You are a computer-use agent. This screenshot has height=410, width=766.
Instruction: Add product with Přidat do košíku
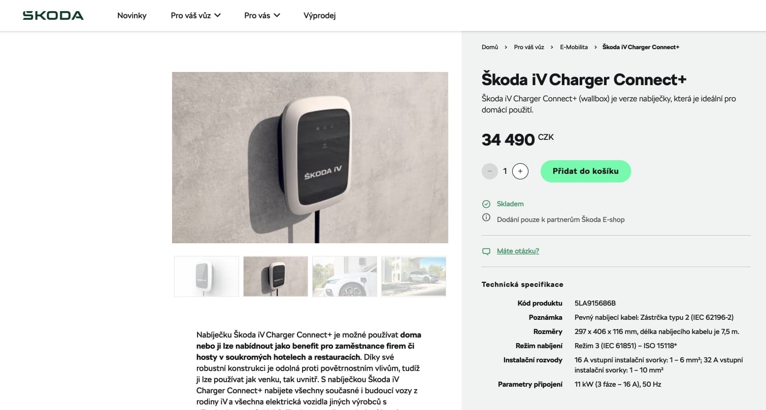point(585,171)
